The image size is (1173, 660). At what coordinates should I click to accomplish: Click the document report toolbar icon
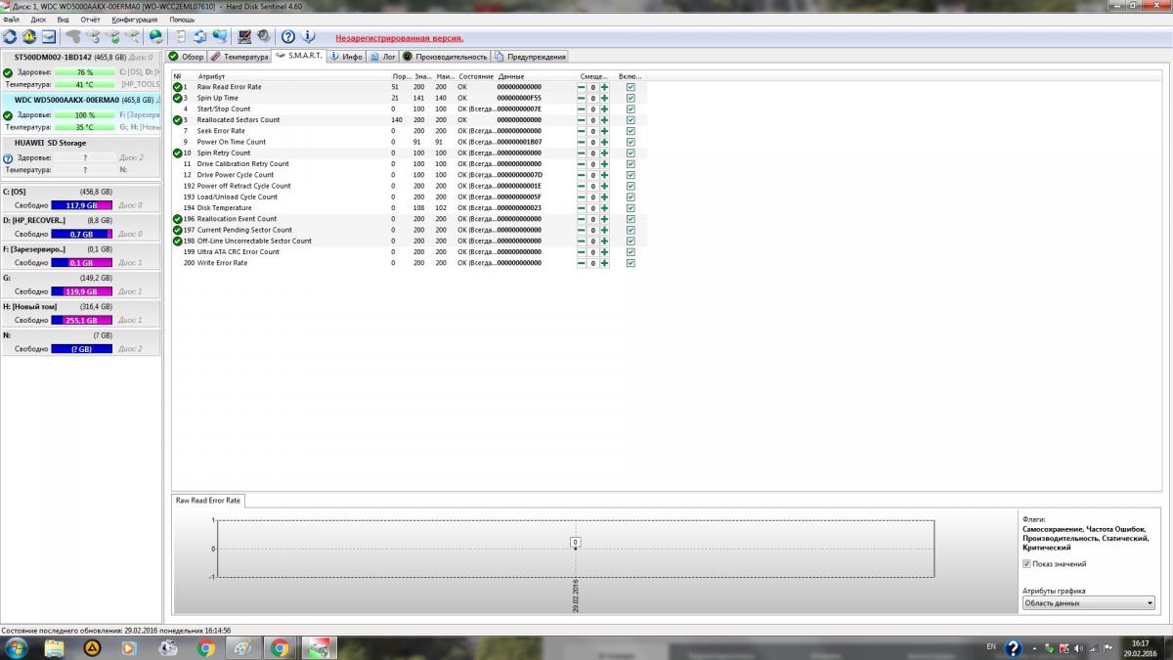tap(182, 37)
